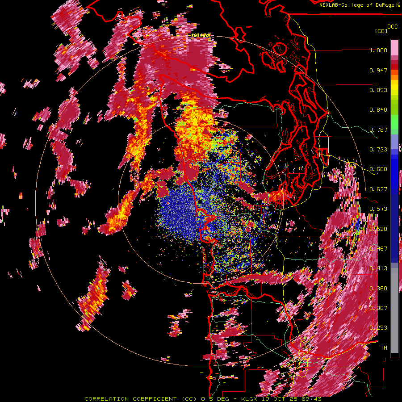
Task: Select the 0.680 scale value
Action: tap(378, 169)
